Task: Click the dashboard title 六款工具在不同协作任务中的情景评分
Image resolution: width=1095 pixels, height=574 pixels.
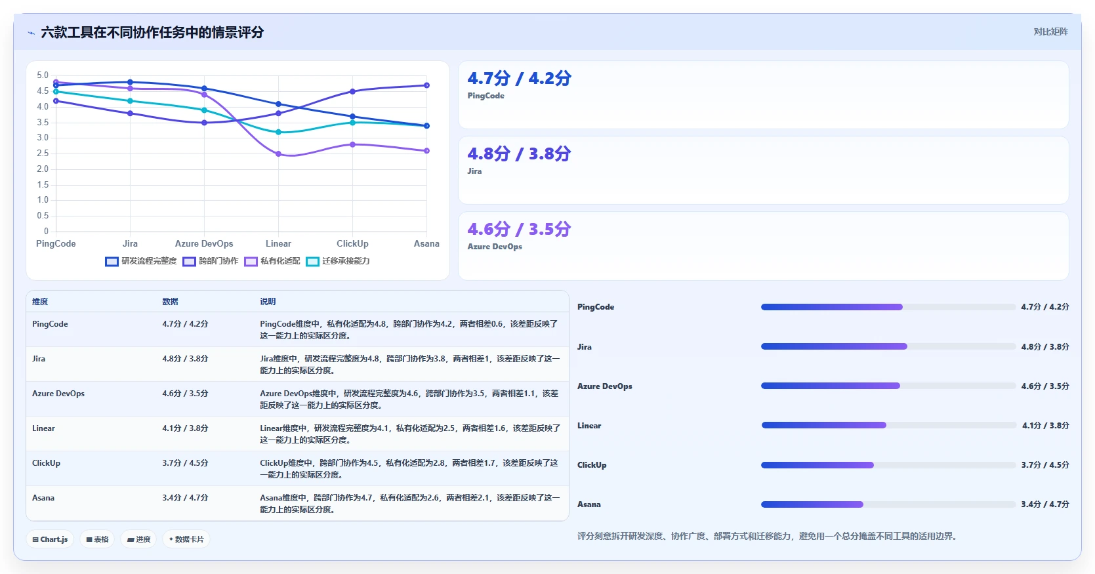Action: click(152, 32)
